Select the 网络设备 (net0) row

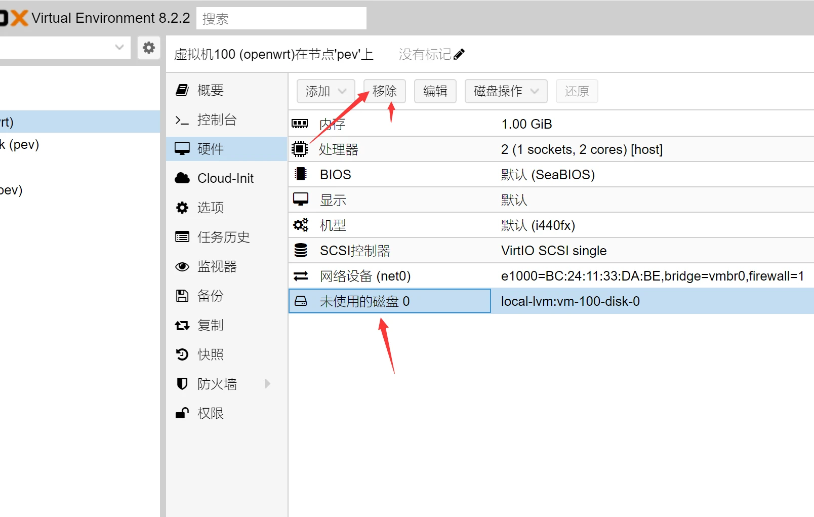coord(551,275)
